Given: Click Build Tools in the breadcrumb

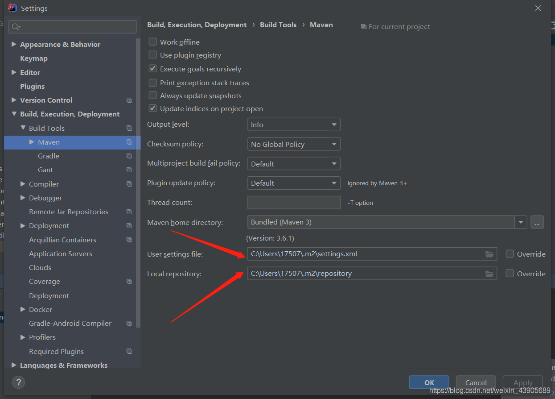Looking at the screenshot, I should tap(278, 25).
